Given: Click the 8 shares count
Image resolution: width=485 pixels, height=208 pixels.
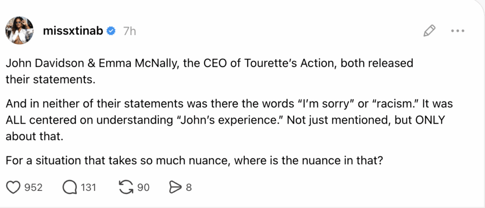Looking at the screenshot, I should point(189,188).
